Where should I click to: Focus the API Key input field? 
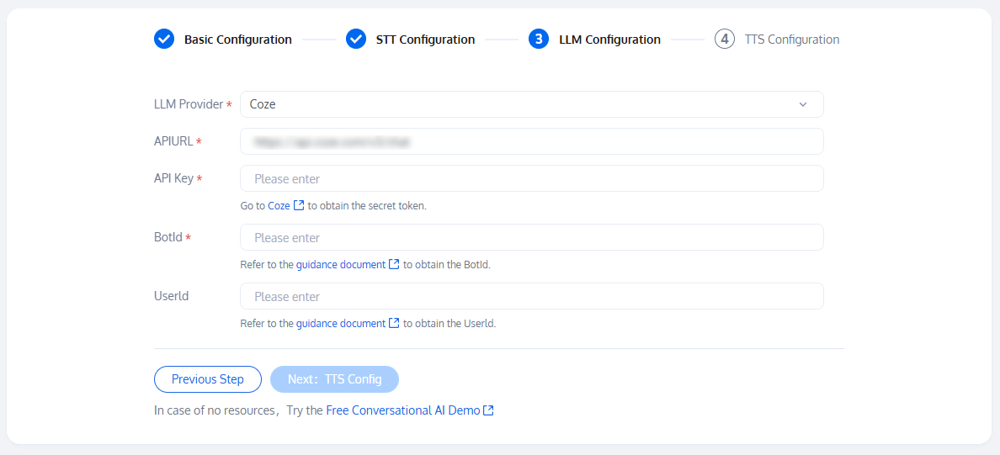[x=531, y=178]
